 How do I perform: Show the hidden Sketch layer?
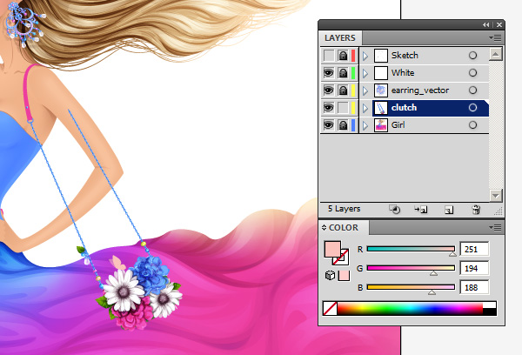pyautogui.click(x=329, y=56)
